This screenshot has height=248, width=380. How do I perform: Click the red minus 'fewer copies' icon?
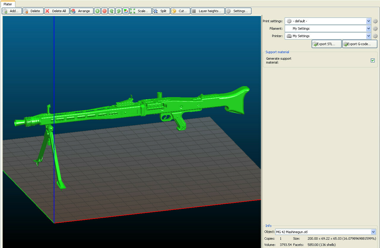click(x=104, y=11)
